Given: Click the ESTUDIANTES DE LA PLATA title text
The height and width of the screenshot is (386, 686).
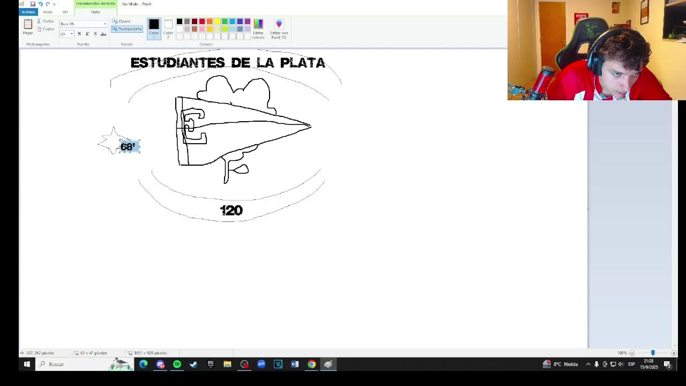Looking at the screenshot, I should pos(228,63).
